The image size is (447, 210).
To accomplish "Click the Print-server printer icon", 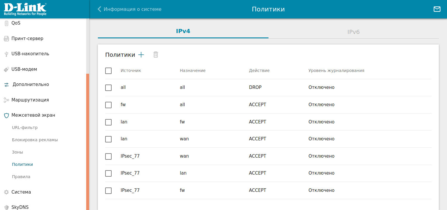I will pos(6,39).
